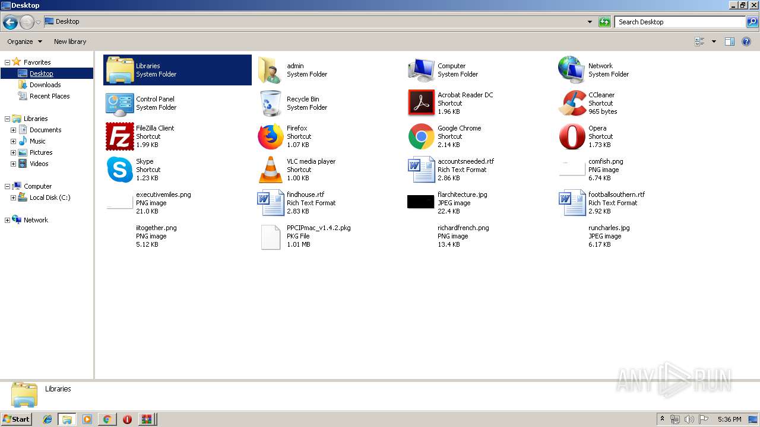Image resolution: width=760 pixels, height=427 pixels.
Task: Click the Search Desktop input field
Action: click(x=679, y=22)
